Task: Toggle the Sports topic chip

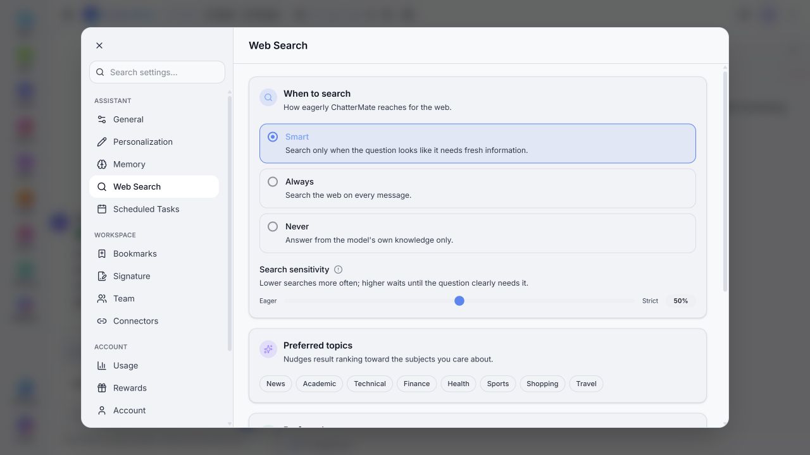Action: click(x=498, y=384)
